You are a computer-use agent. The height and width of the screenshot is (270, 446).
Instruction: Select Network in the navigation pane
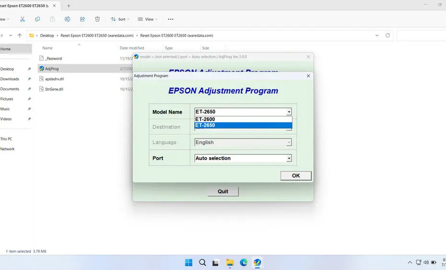tap(7, 148)
